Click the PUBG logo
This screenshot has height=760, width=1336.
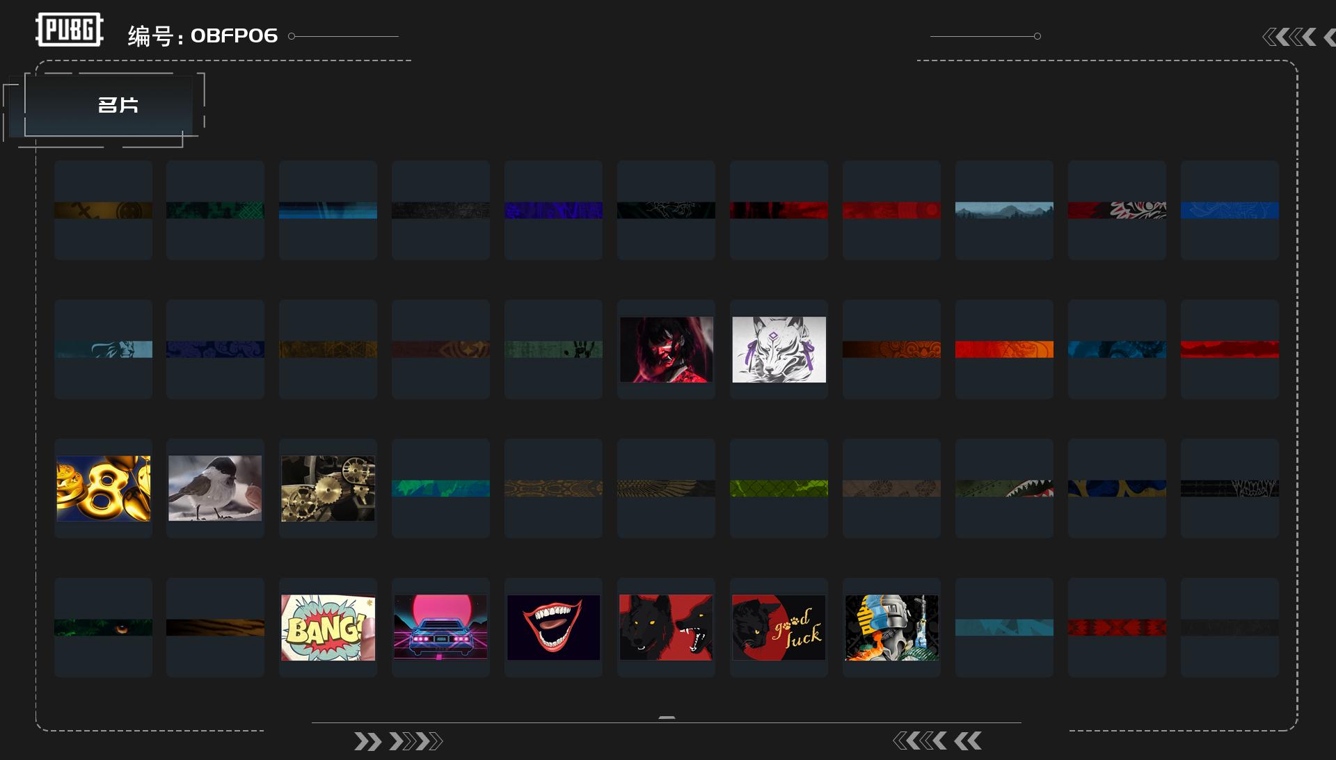[69, 30]
